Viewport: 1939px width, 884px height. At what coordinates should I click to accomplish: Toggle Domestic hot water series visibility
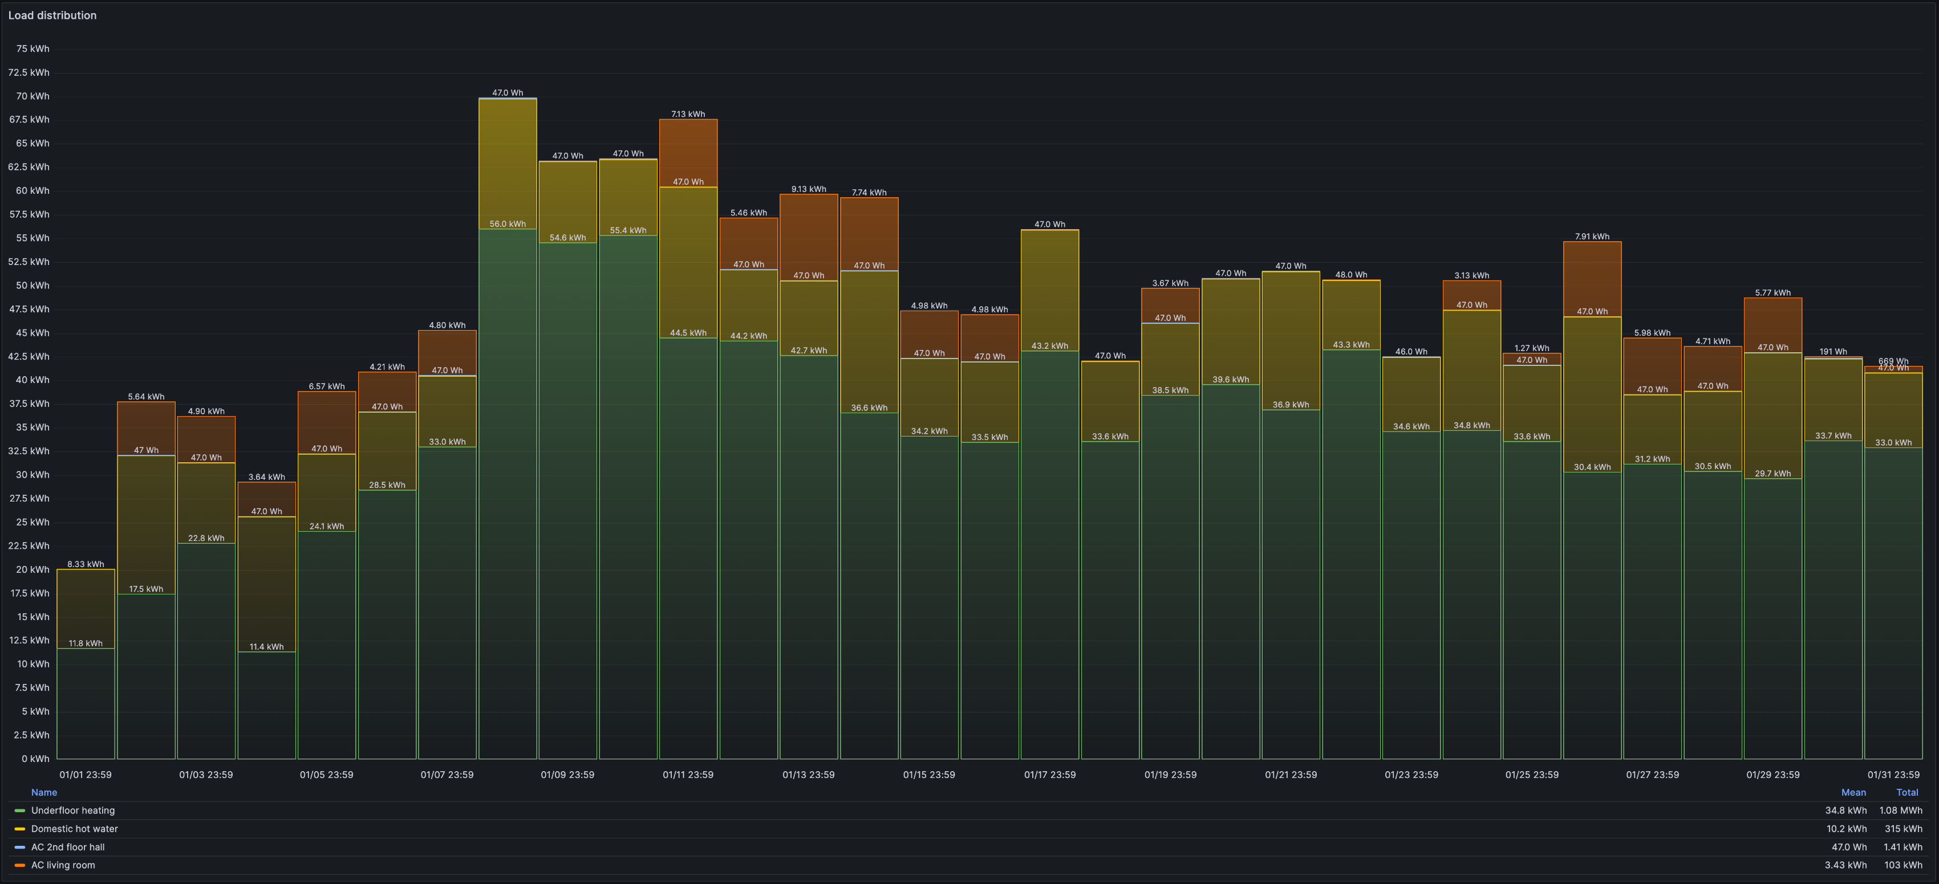(75, 828)
